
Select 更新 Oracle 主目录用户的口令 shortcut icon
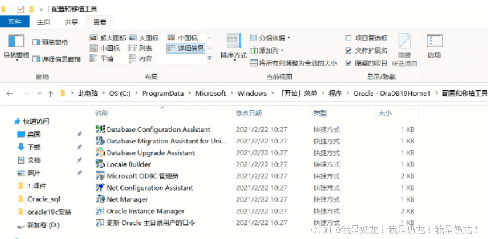coord(100,223)
